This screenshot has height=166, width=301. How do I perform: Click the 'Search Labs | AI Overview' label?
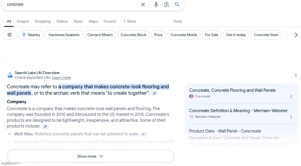click(x=37, y=73)
